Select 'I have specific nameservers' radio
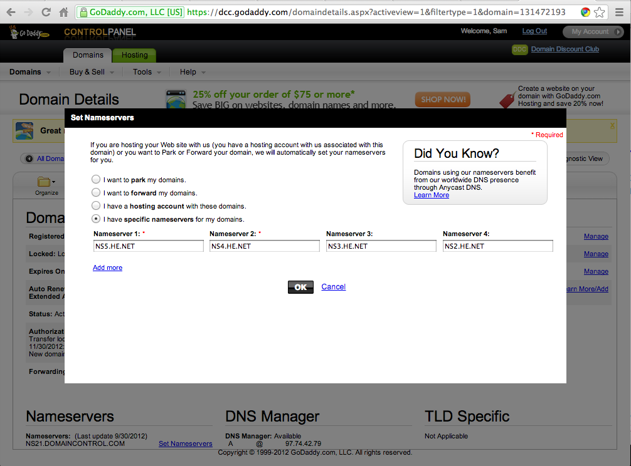Screen dimensions: 631x466 coord(96,219)
